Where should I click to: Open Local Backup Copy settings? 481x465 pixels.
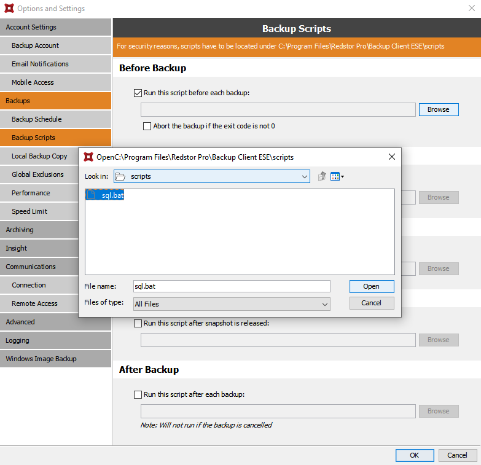[39, 156]
